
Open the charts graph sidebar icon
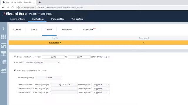click(x=4, y=70)
